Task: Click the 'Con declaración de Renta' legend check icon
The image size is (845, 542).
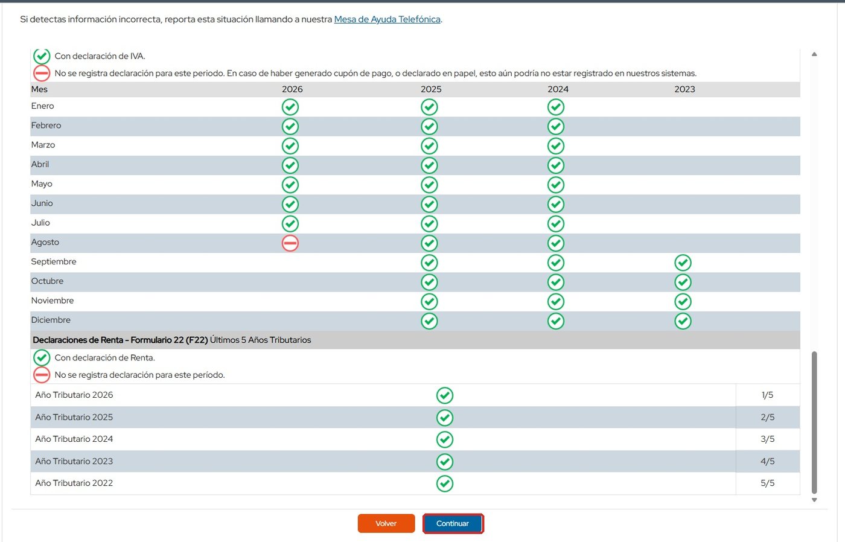Action: coord(42,358)
